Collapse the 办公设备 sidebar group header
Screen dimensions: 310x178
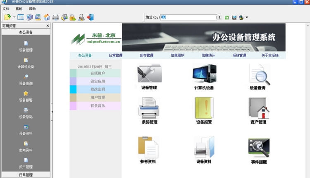26,32
